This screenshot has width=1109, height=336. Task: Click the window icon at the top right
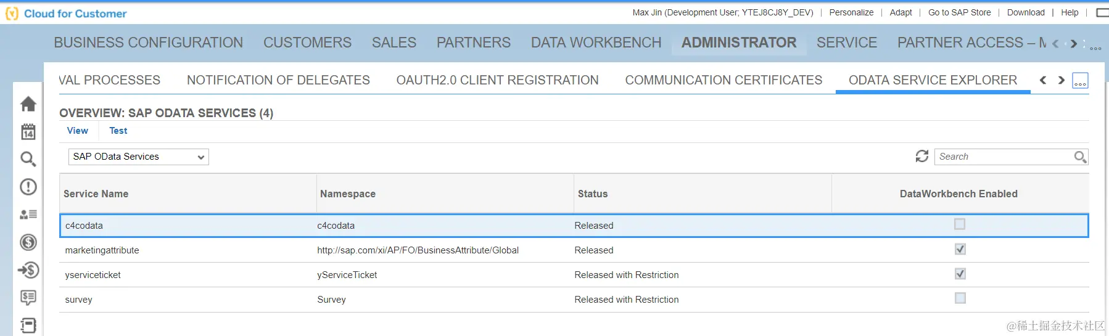pyautogui.click(x=1102, y=12)
